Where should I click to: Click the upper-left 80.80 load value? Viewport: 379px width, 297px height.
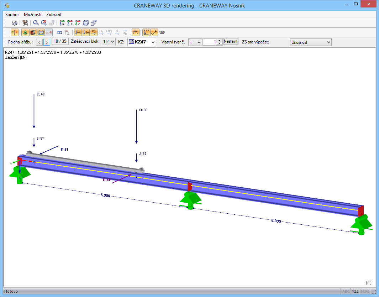41,94
